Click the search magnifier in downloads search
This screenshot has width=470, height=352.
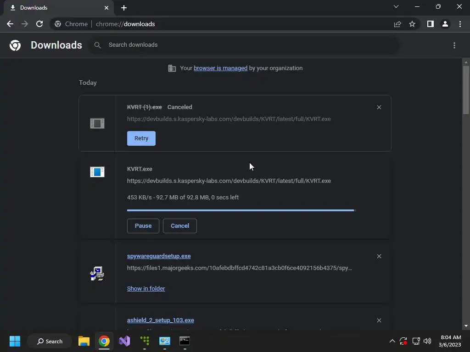coord(97,45)
